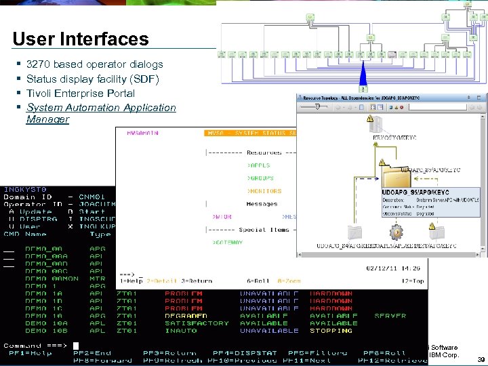
Task: Open the table view icon in topology toolbar
Action: click(x=361, y=107)
